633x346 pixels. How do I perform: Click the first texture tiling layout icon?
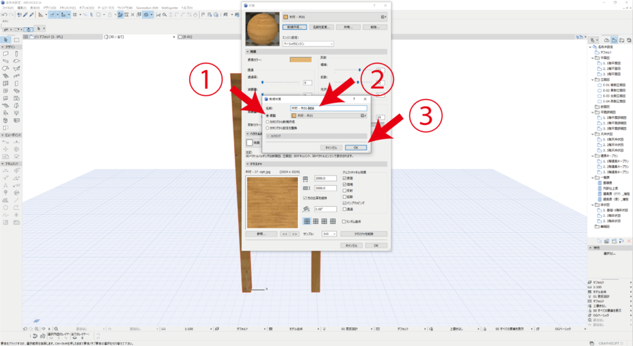click(x=307, y=221)
